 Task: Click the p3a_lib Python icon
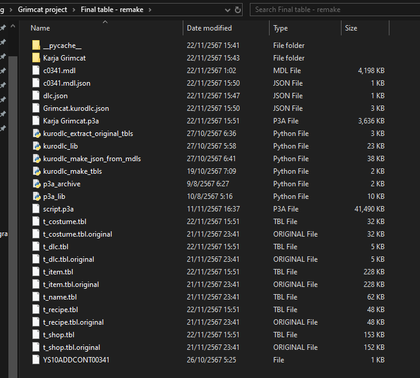point(36,196)
